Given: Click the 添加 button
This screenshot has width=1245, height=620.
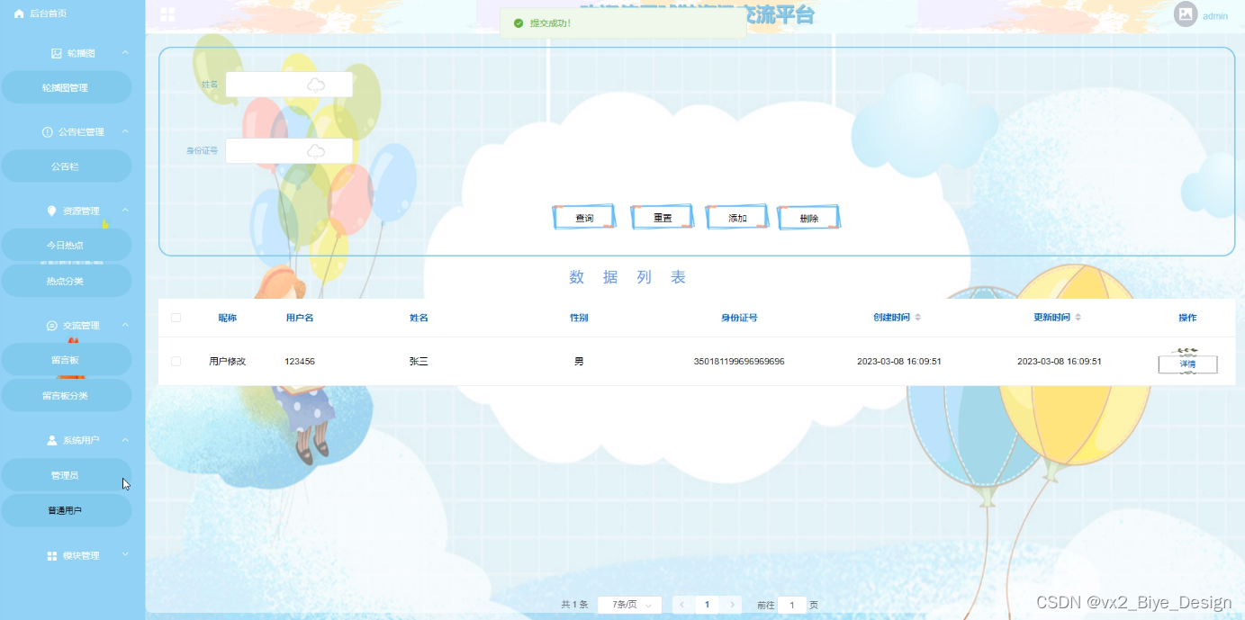Looking at the screenshot, I should tap(737, 218).
